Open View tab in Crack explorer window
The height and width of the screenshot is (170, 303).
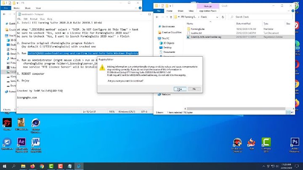pos(191,11)
